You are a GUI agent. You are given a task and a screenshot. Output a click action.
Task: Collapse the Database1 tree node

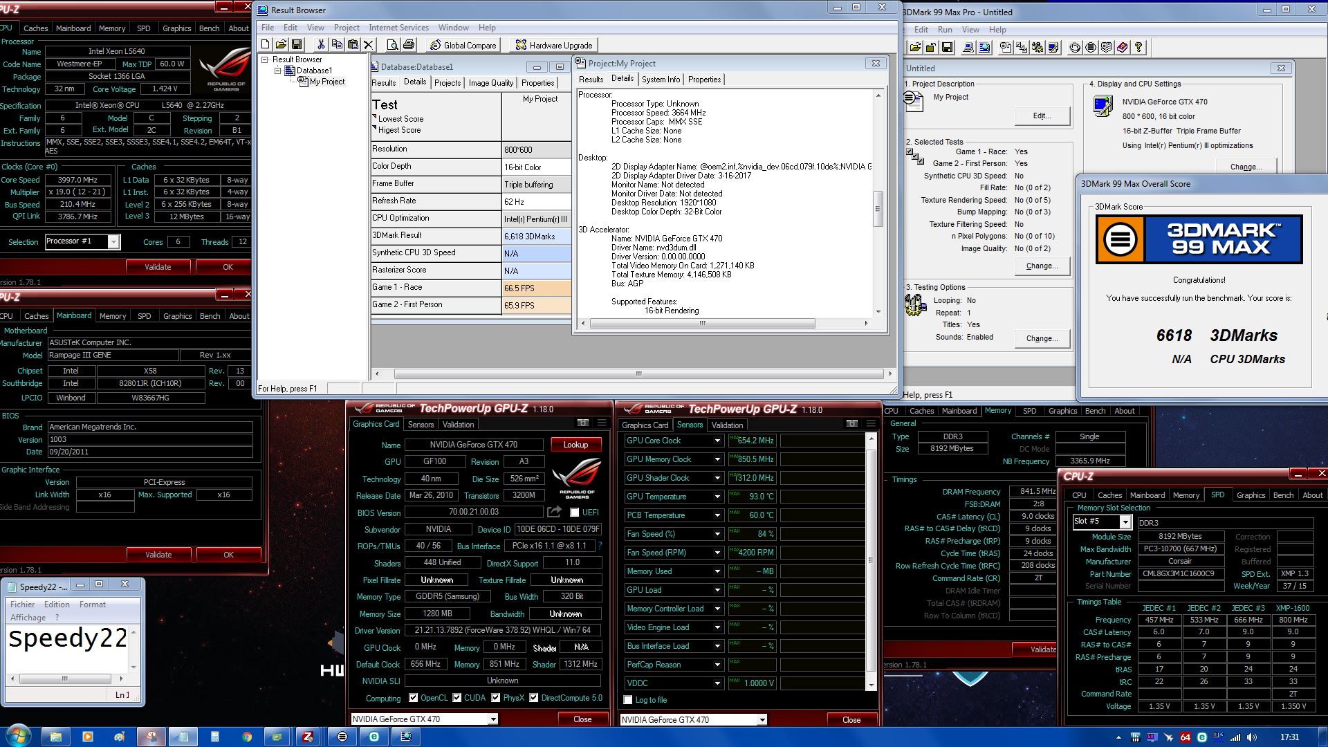coord(277,71)
